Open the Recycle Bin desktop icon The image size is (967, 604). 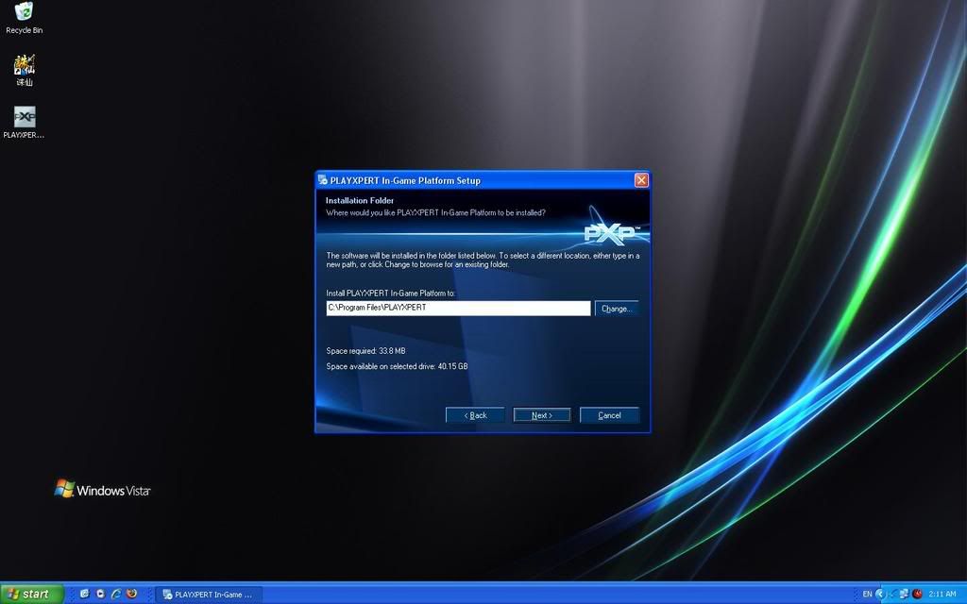pyautogui.click(x=24, y=18)
